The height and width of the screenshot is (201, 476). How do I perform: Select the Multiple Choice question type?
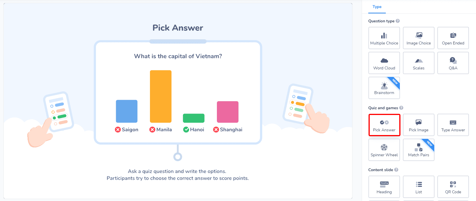[384, 38]
